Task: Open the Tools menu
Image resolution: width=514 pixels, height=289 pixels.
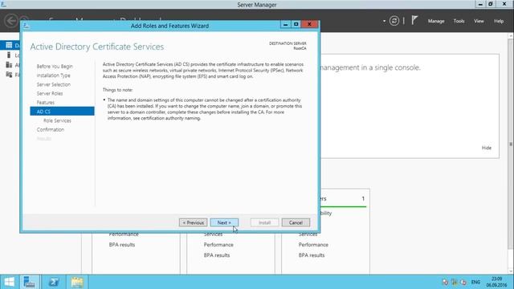Action: coord(459,22)
